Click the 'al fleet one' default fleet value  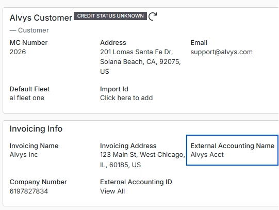[x=27, y=98]
